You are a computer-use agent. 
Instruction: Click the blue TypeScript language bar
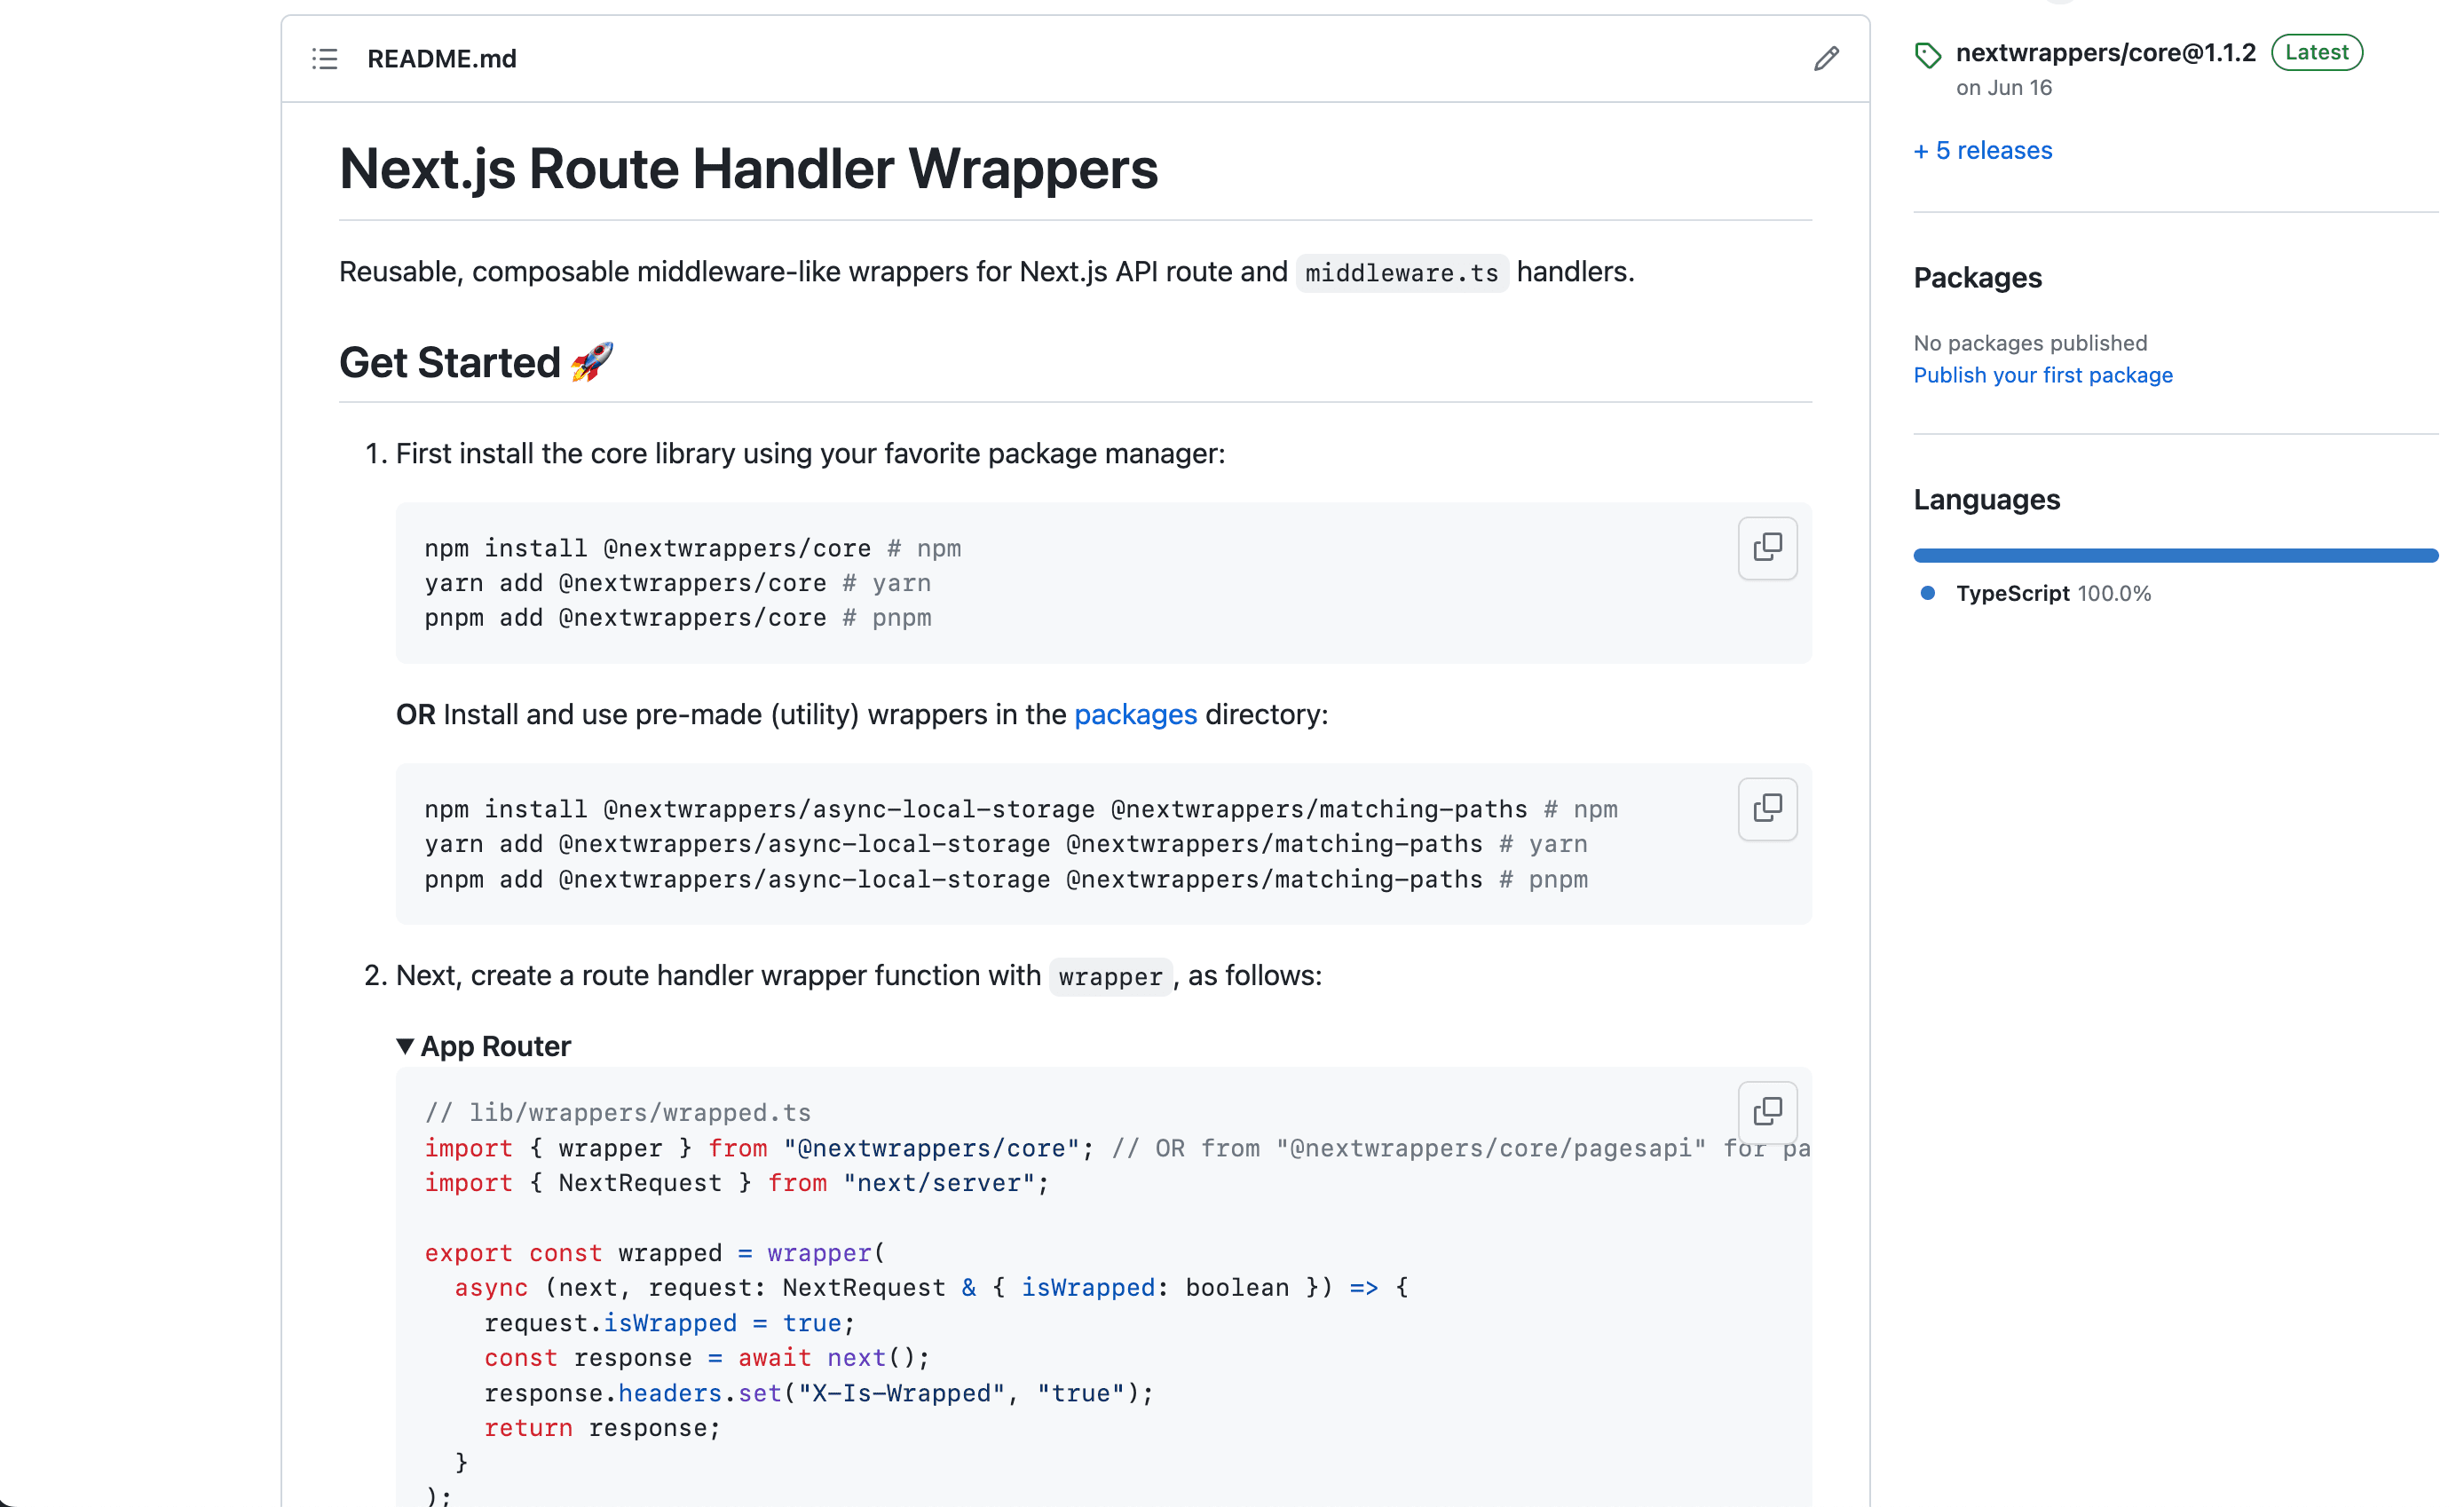pos(2176,556)
